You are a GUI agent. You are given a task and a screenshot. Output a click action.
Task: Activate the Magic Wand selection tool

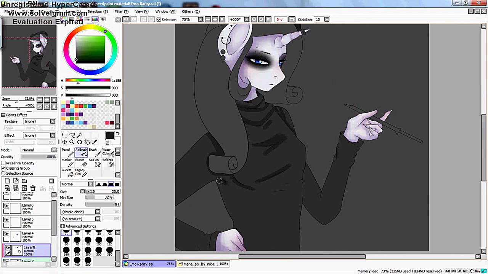pos(80,135)
